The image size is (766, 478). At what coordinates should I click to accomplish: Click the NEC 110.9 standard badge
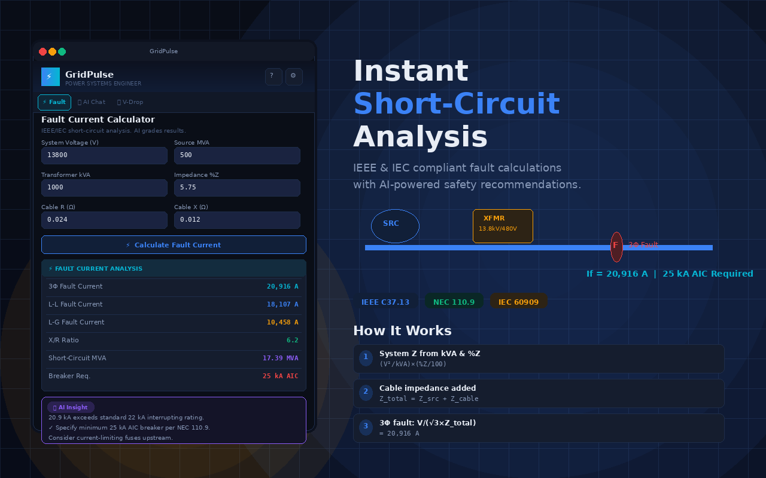pyautogui.click(x=454, y=302)
